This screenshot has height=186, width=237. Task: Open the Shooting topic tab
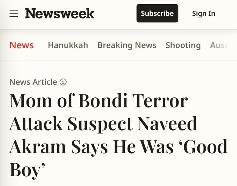coord(183,45)
